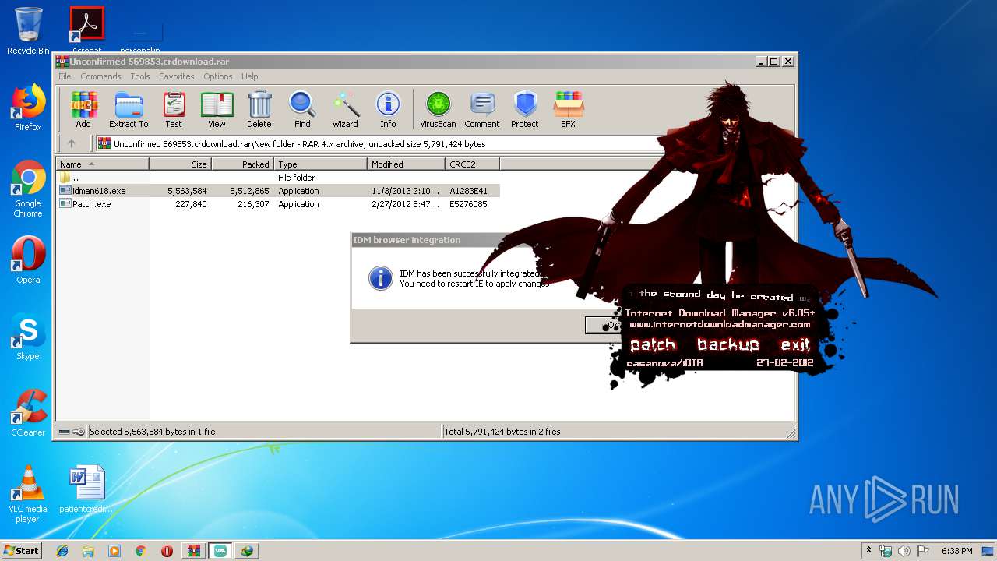Open Internet Explorer from taskbar
The image size is (997, 561).
click(x=62, y=551)
